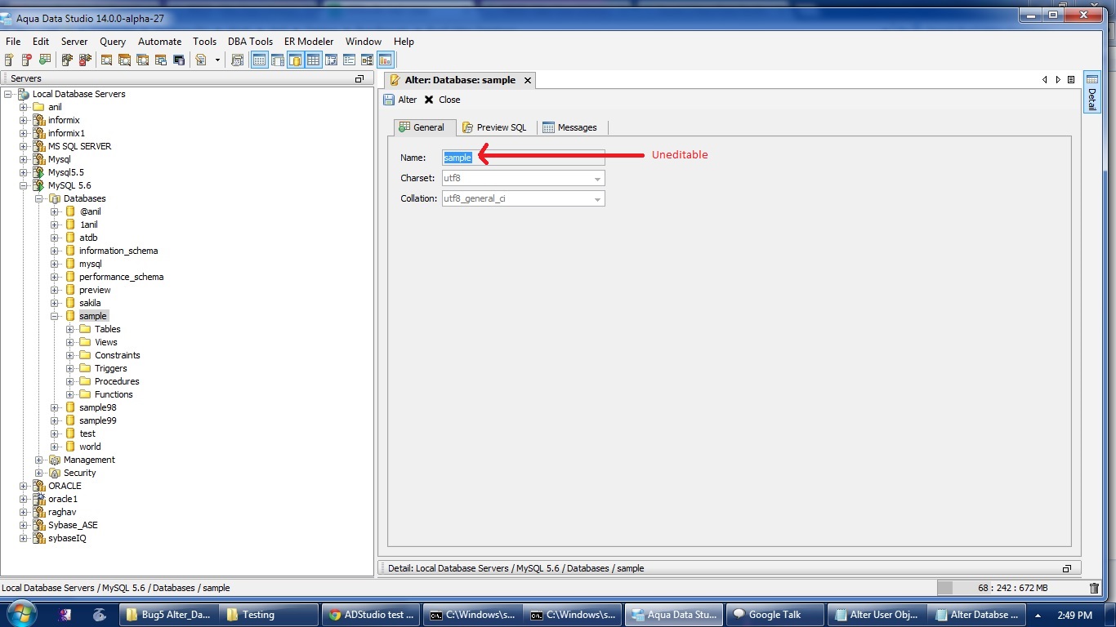This screenshot has width=1116, height=627.
Task: Click the right tab navigation arrow
Action: tap(1058, 80)
